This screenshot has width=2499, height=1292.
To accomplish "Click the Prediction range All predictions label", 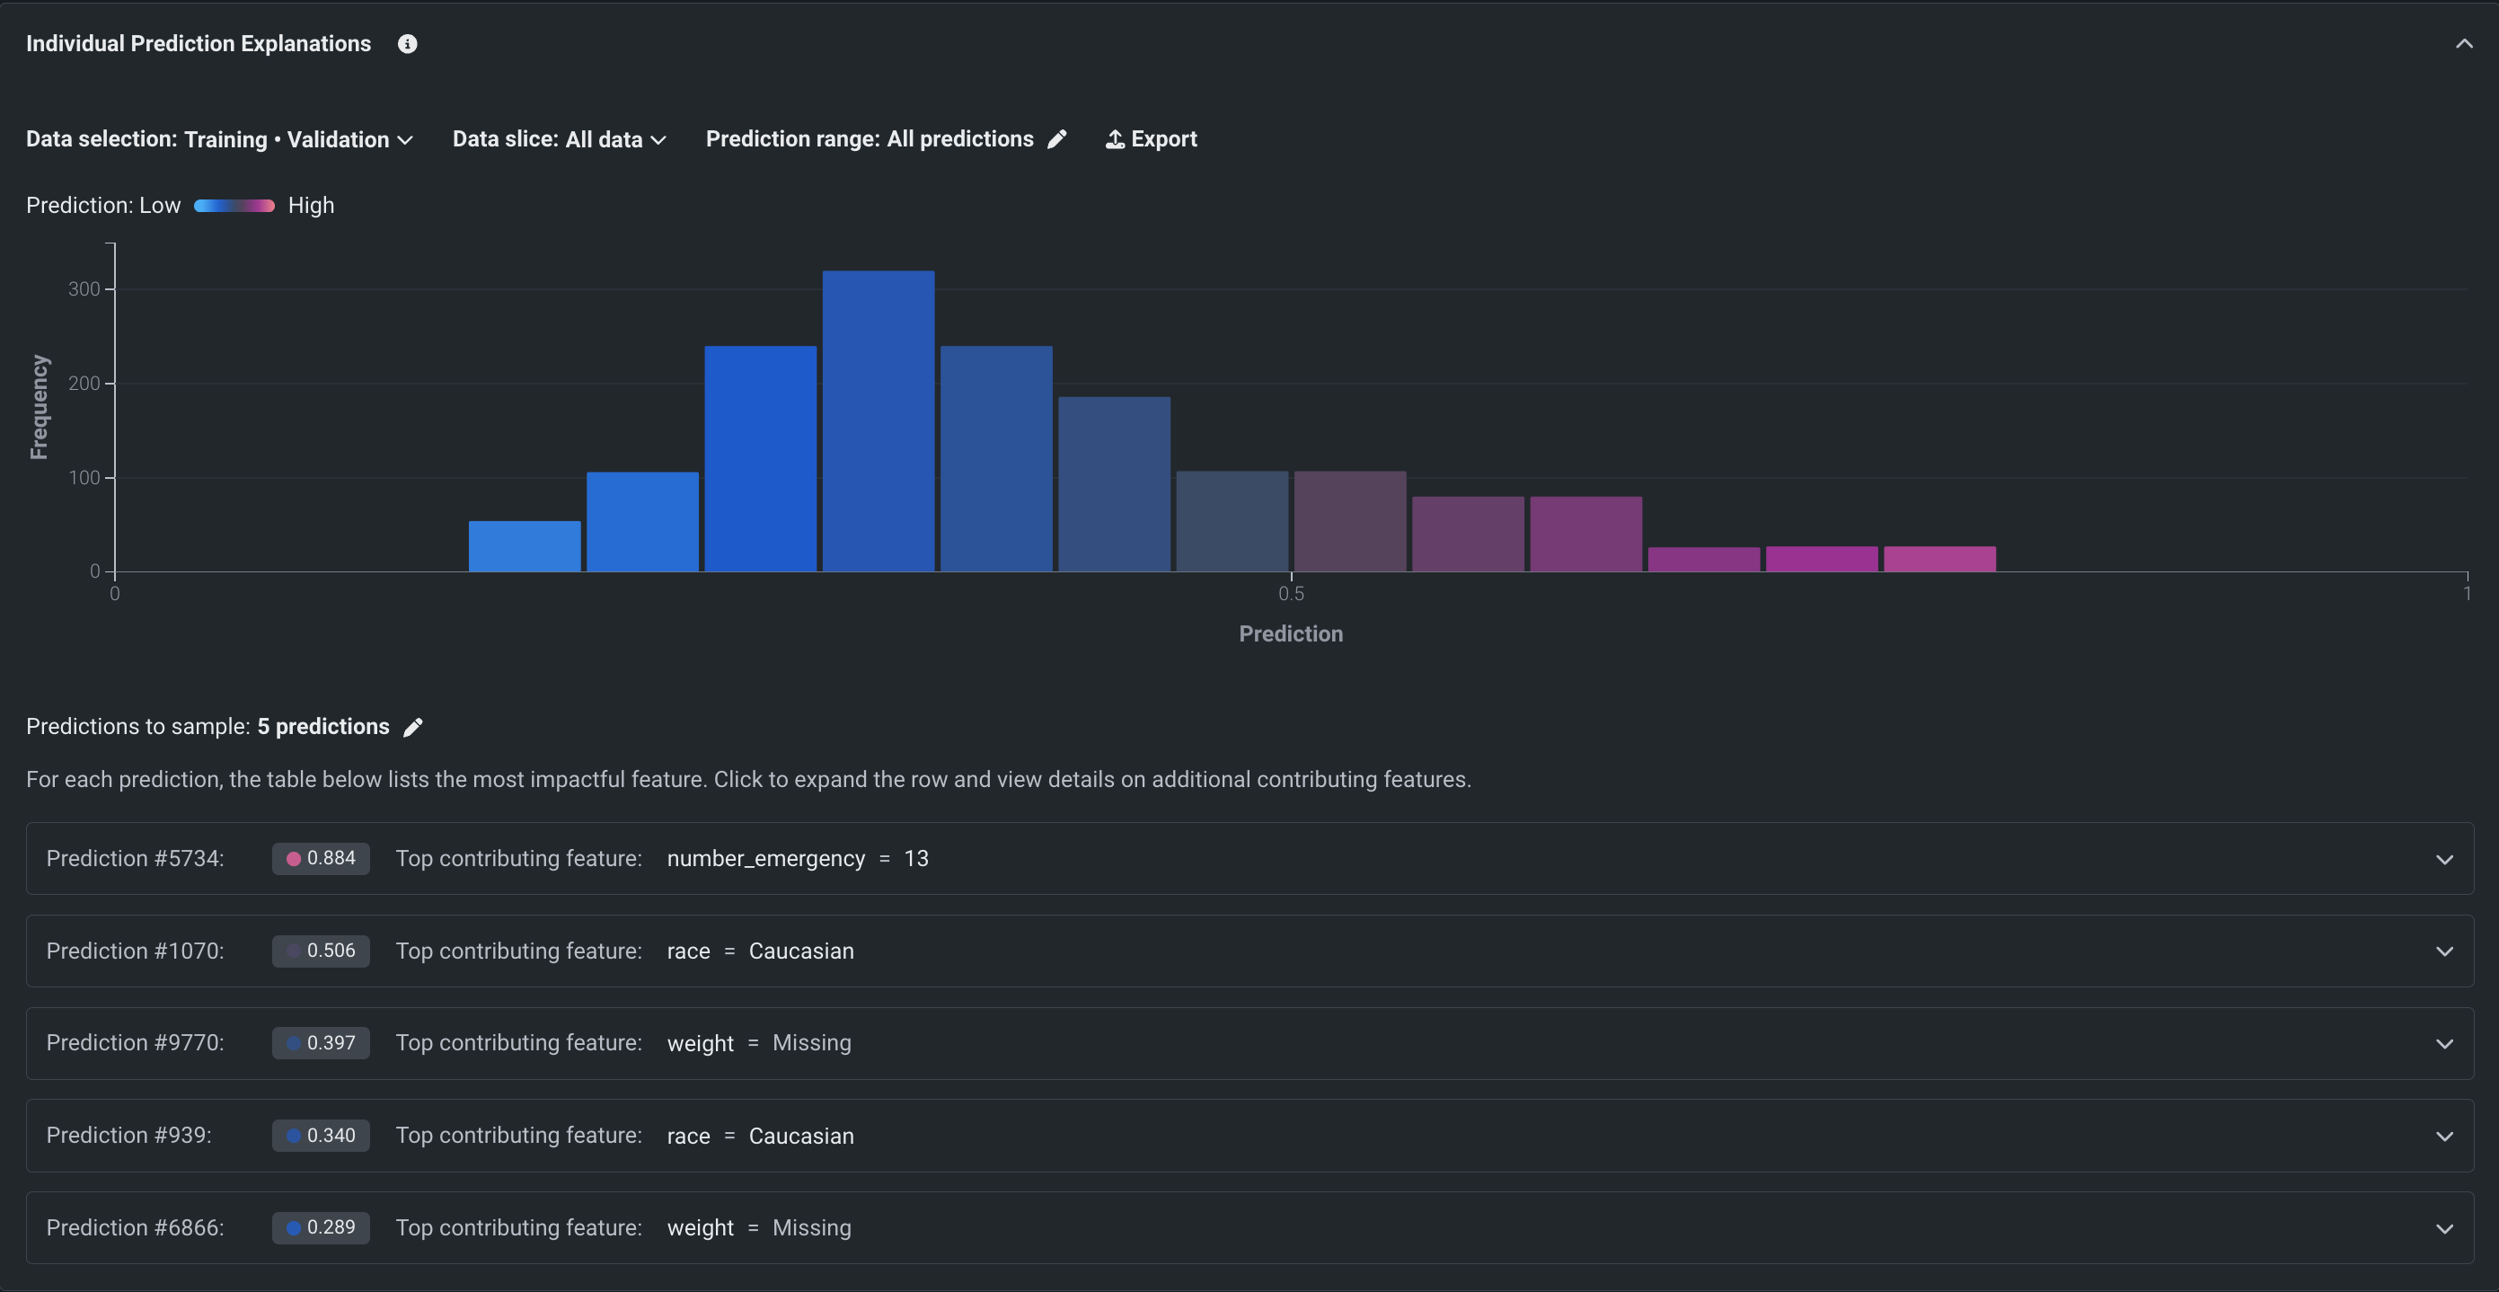I will point(870,138).
